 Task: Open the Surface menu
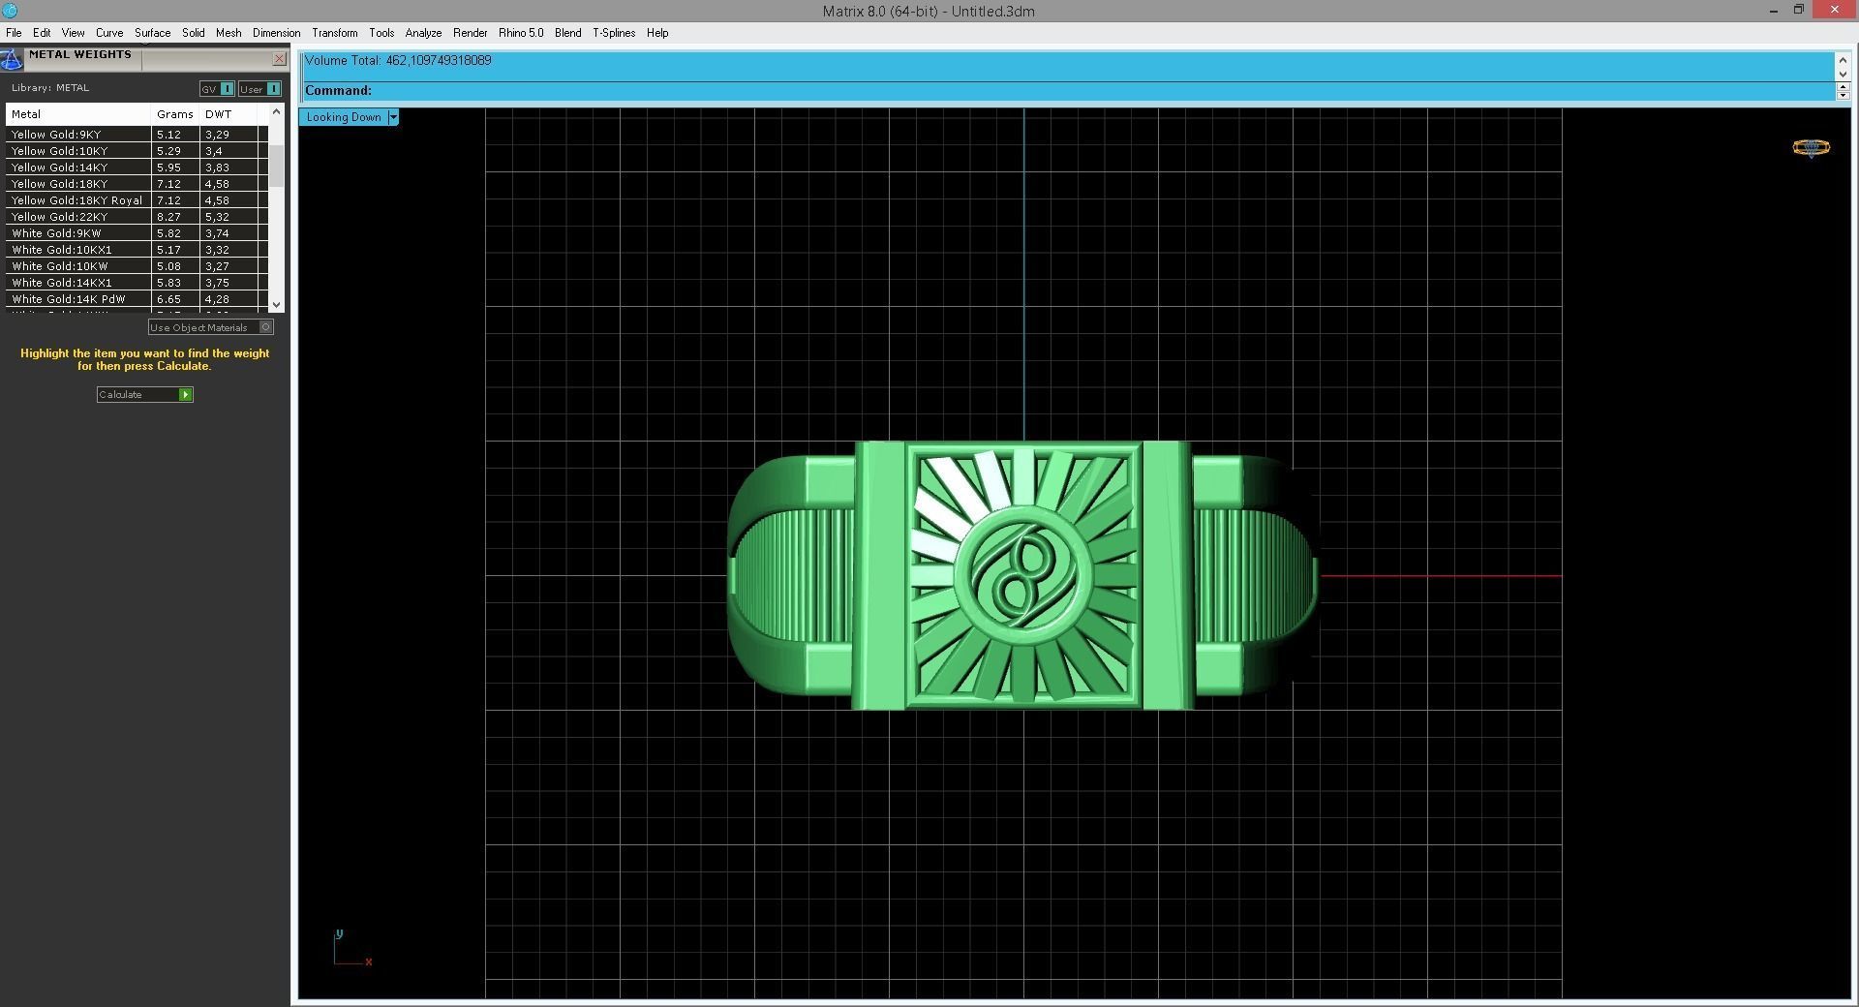point(152,33)
